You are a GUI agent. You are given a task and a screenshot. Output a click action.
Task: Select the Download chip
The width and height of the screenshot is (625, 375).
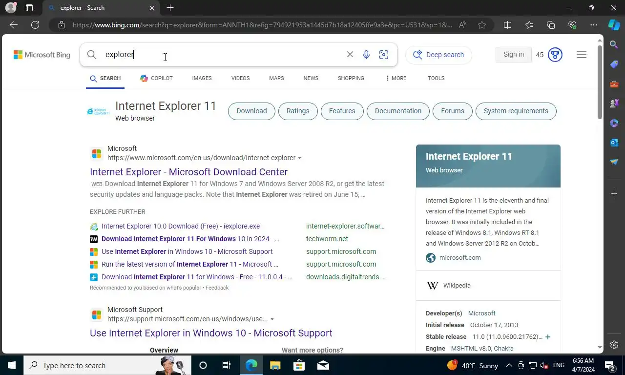[251, 111]
